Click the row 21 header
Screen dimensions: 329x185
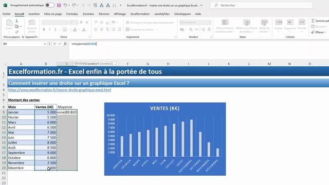coord(4,173)
